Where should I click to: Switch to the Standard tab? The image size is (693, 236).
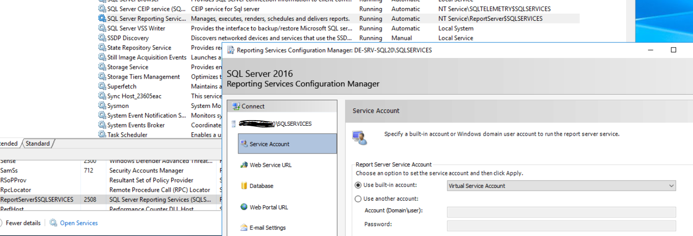(x=38, y=143)
